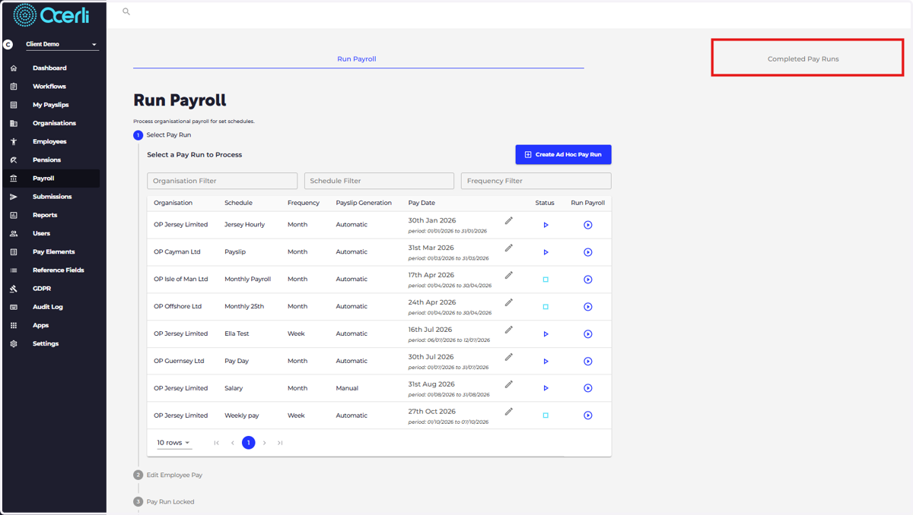
Task: Click the Frequency Filter field
Action: click(536, 181)
